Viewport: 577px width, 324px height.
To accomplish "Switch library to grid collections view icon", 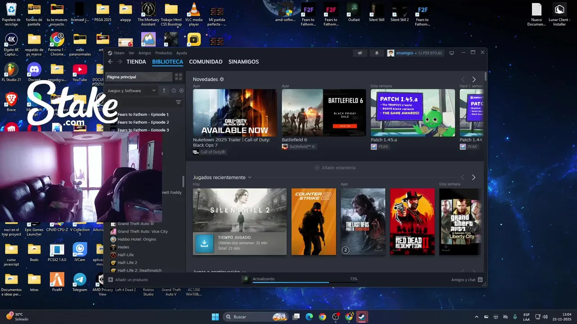I will [179, 77].
